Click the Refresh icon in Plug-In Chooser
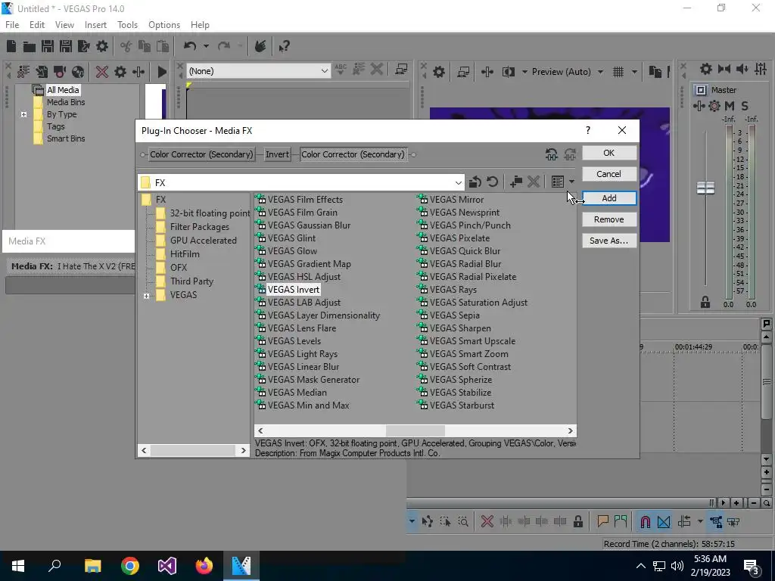Viewport: 775px width, 581px height. [x=492, y=182]
